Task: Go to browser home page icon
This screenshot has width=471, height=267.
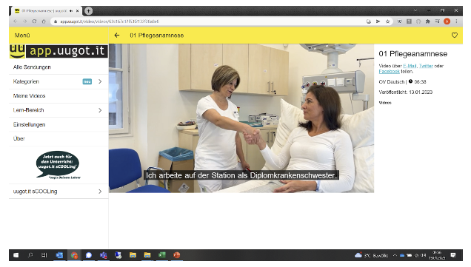Action: point(44,21)
